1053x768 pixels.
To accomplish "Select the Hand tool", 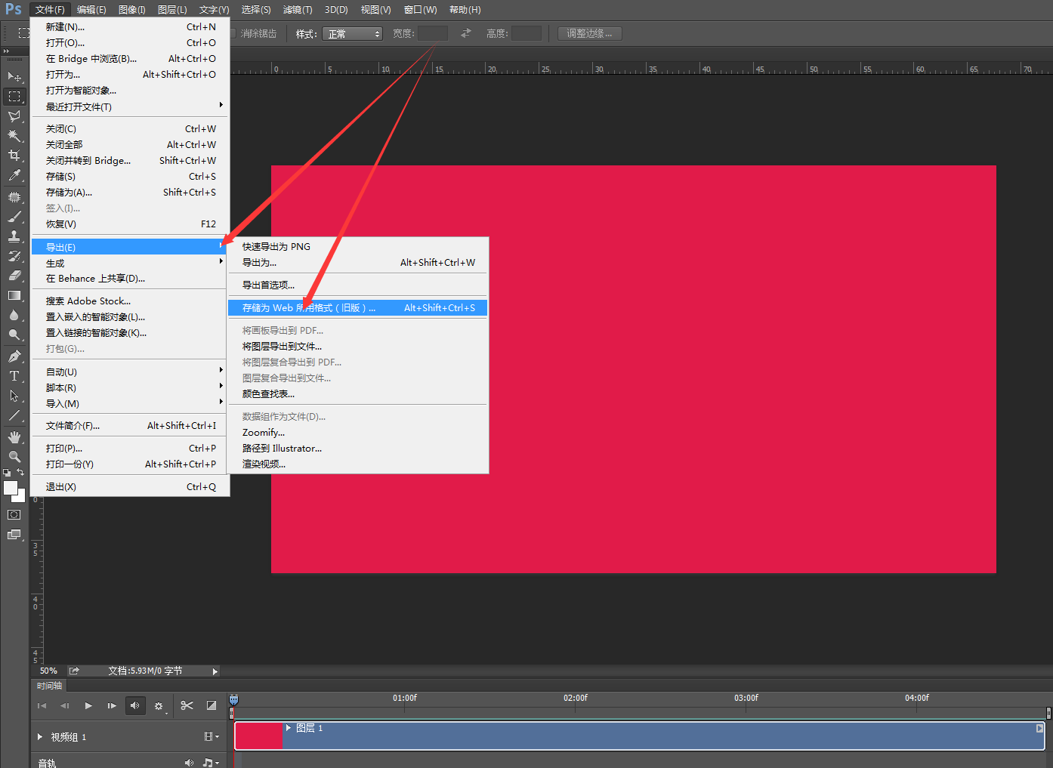I will [14, 437].
